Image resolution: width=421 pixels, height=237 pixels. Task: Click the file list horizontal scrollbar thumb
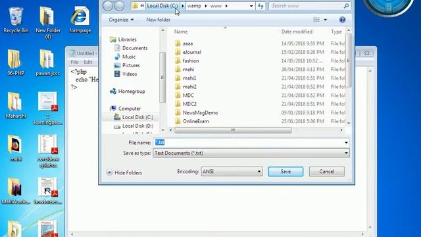coord(233,130)
